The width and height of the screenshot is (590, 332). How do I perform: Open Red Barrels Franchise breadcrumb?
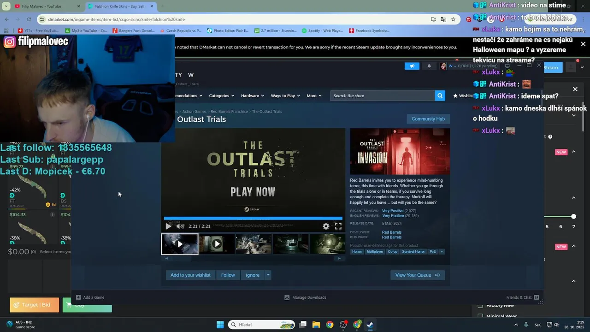[x=229, y=112]
